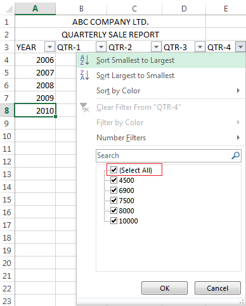The height and width of the screenshot is (306, 246).
Task: Click the clear filter funnel icon
Action: pos(84,107)
